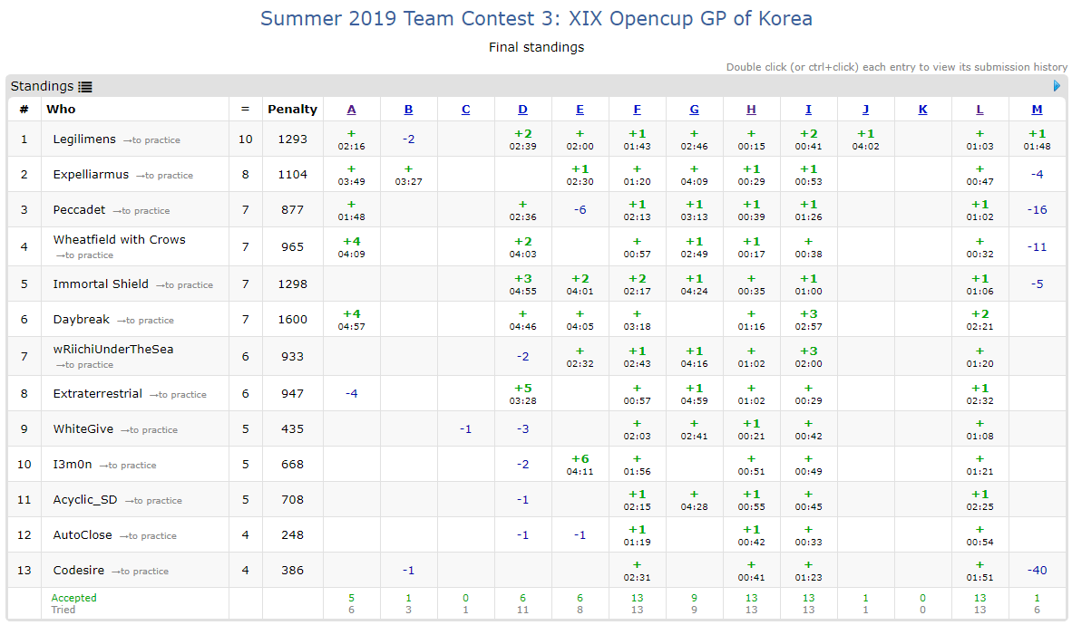Click Codesire's -40 result in column M
1072x625 pixels.
(x=1037, y=571)
